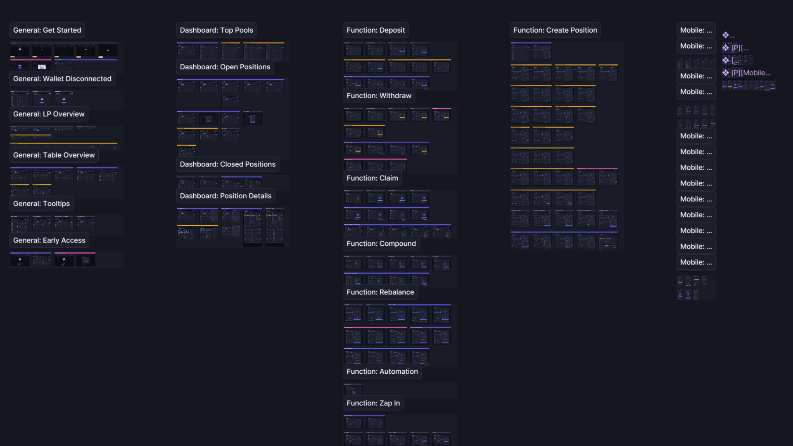Select the "Function: Deposit" section label
793x446 pixels.
[375, 30]
